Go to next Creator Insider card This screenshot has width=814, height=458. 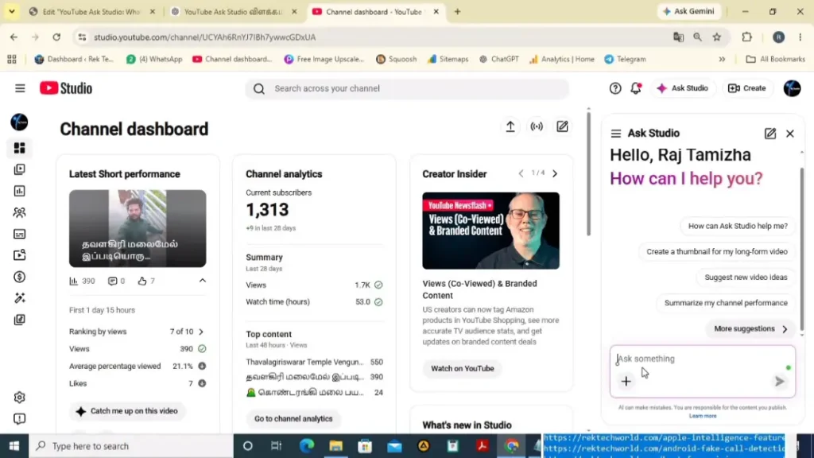[555, 173]
